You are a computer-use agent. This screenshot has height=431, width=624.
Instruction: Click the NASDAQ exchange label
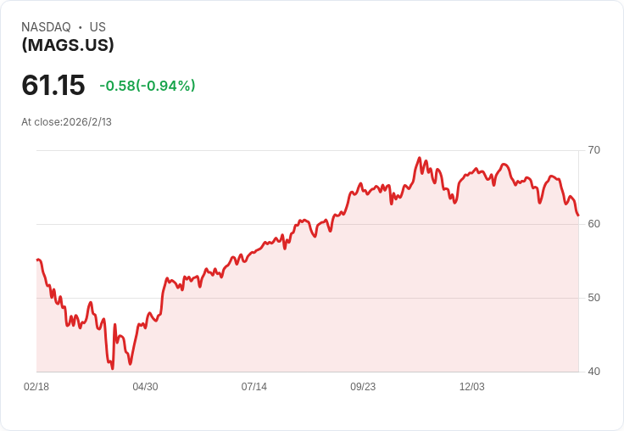tap(46, 27)
